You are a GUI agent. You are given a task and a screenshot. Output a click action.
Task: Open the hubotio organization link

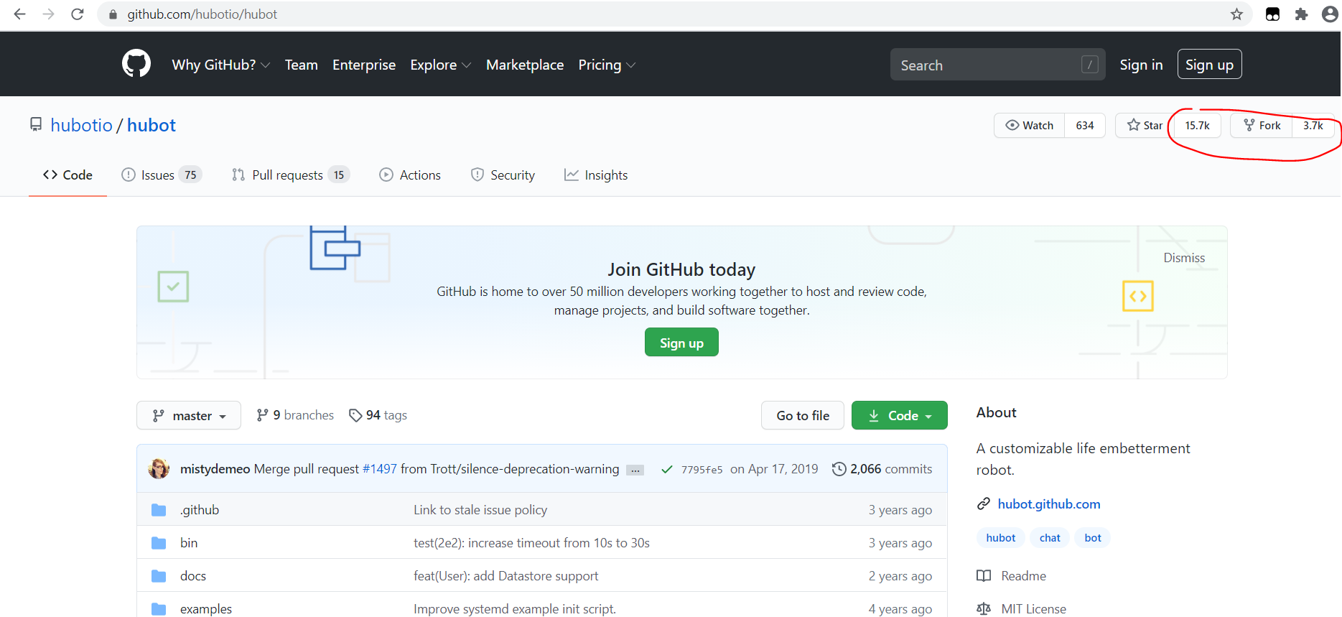81,125
